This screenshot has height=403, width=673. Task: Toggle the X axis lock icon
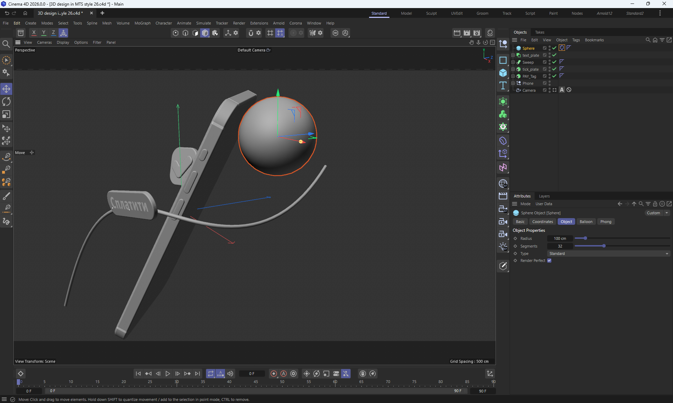(34, 33)
